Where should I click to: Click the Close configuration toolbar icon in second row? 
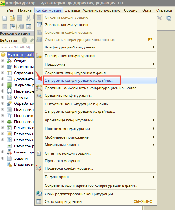point(12,26)
